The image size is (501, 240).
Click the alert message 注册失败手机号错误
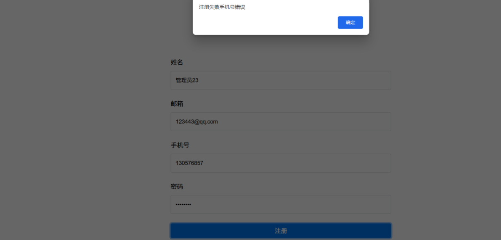(222, 7)
